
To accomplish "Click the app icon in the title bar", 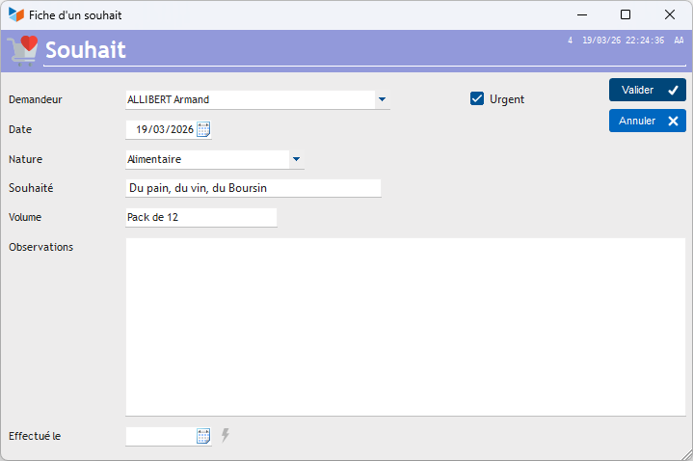I will tap(15, 15).
